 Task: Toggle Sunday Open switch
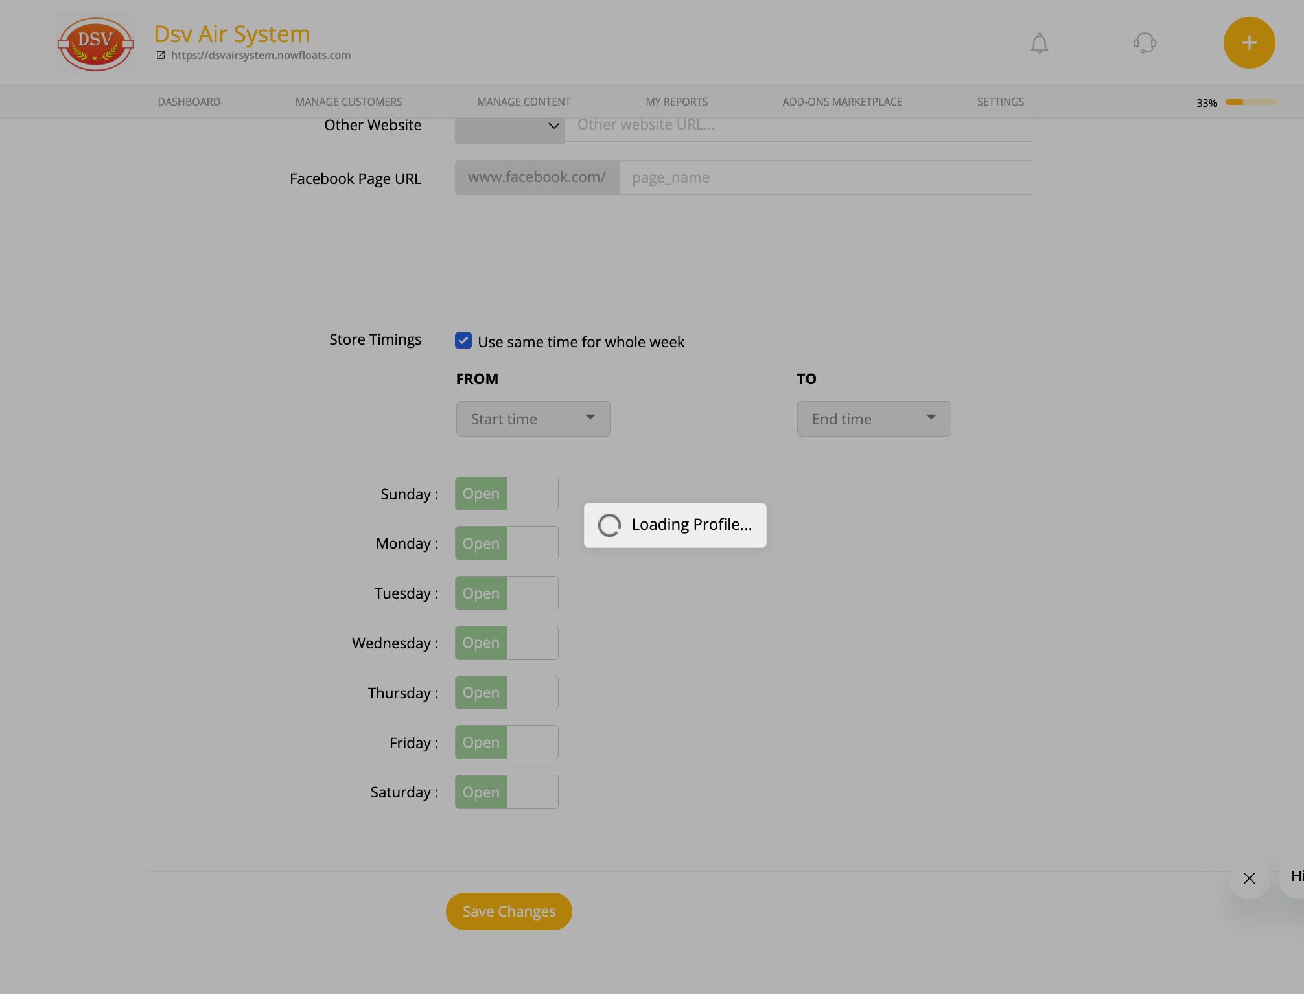(506, 494)
